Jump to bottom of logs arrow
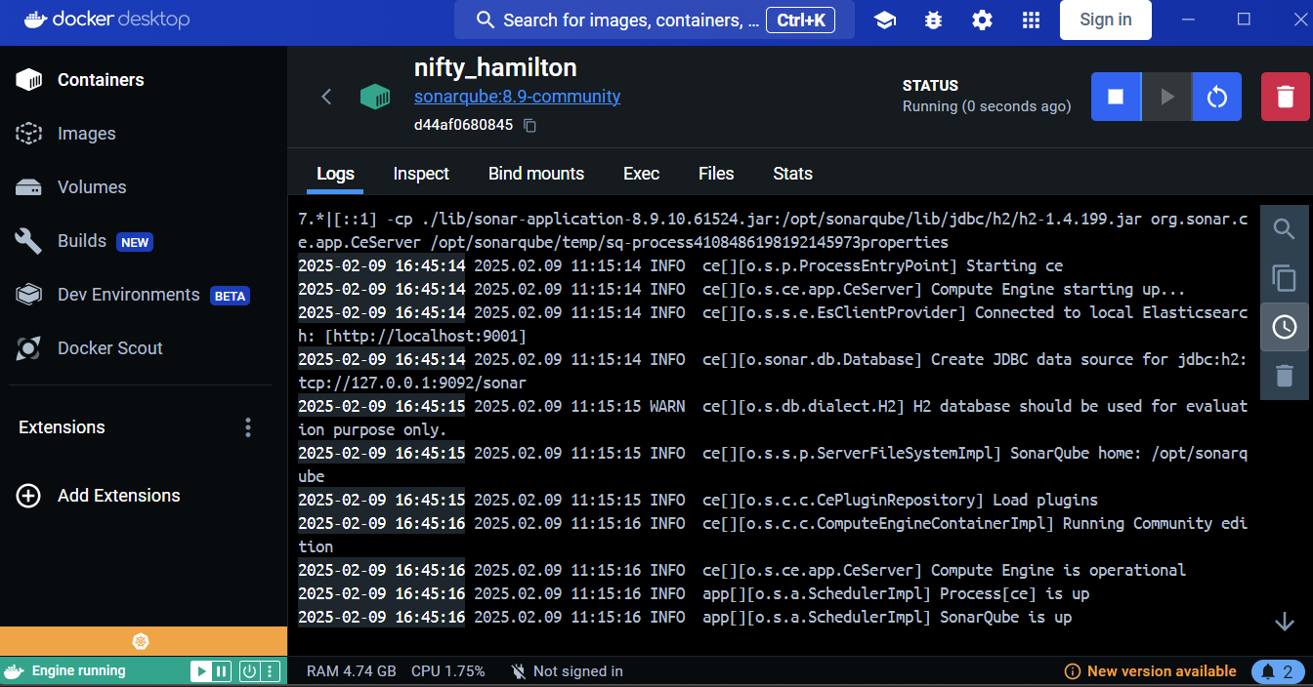The image size is (1313, 687). click(x=1284, y=622)
